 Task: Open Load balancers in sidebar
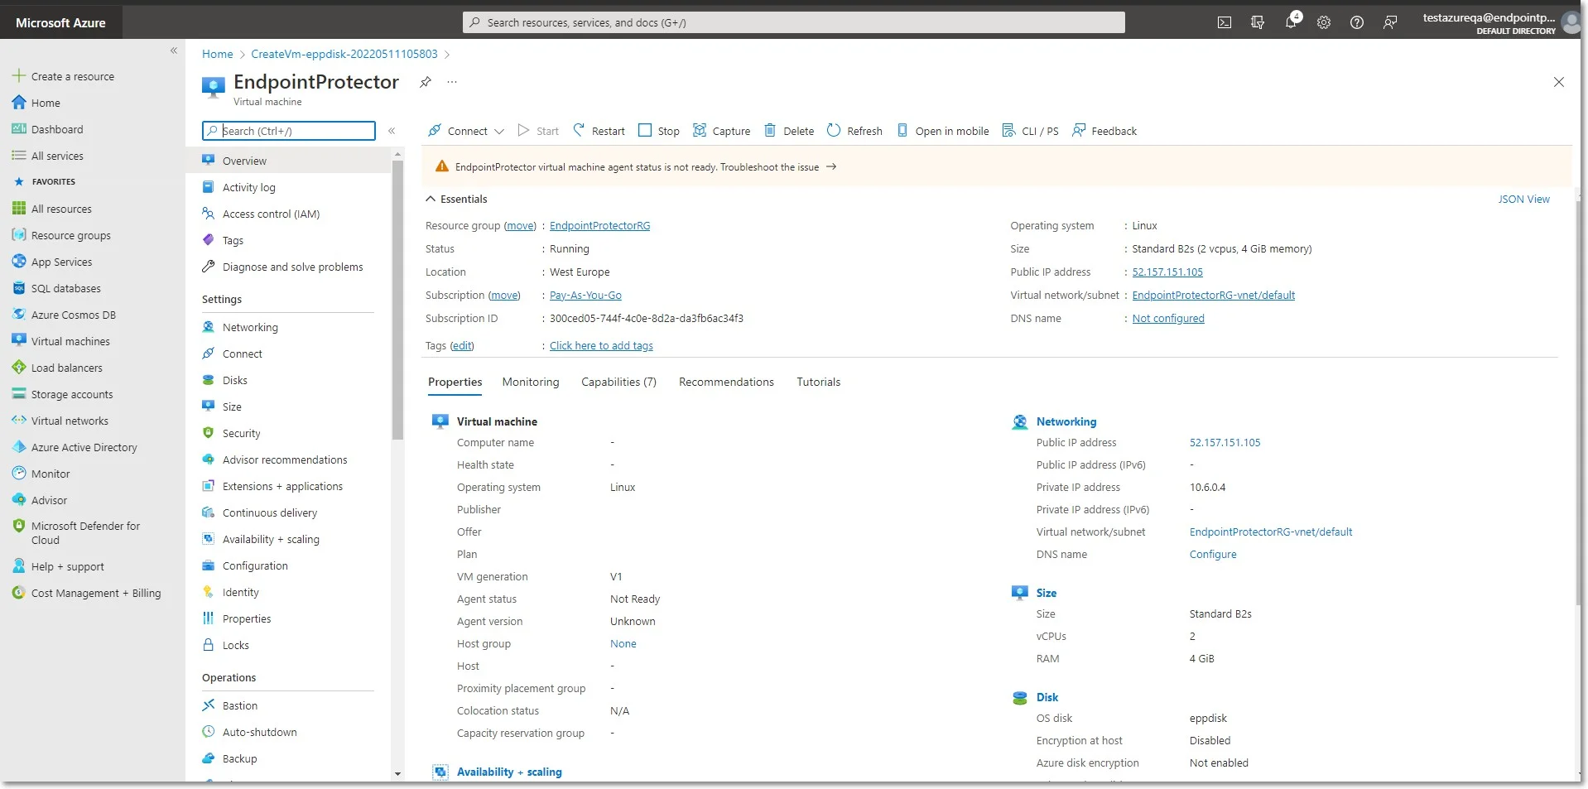click(x=66, y=368)
